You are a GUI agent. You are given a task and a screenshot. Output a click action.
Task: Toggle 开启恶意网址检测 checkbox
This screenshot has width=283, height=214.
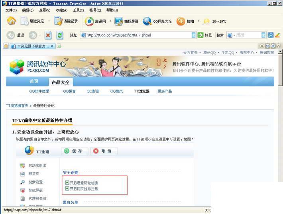(x=67, y=183)
